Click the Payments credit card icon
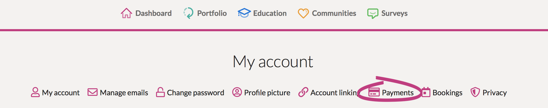 pyautogui.click(x=374, y=92)
